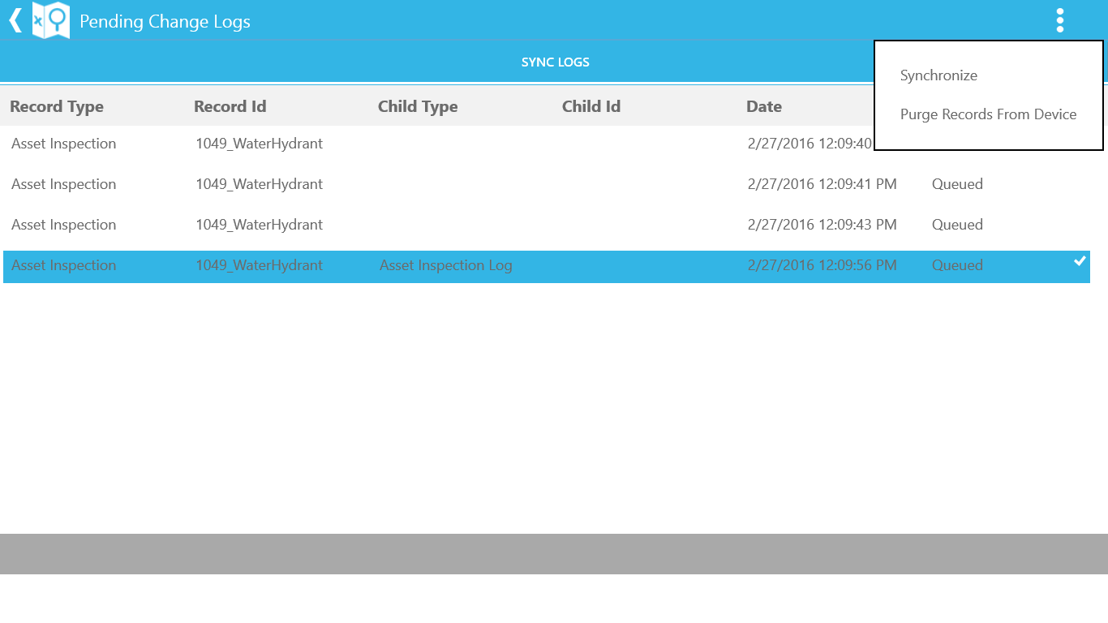Switch to the SYNC LOGS tab

[555, 62]
